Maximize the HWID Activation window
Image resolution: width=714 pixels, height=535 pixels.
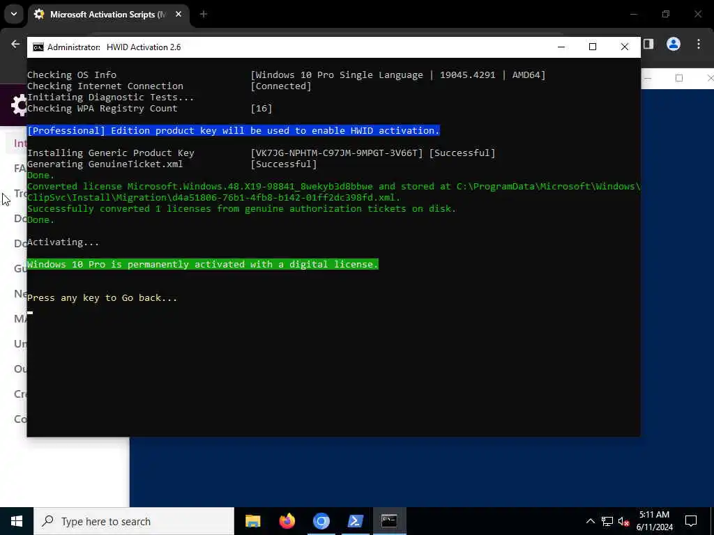point(593,47)
